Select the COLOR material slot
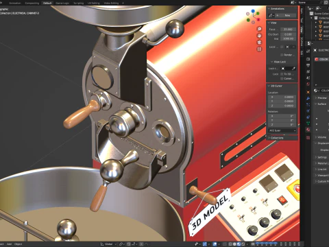Viewport: 329px width, 247px height. pos(322,59)
